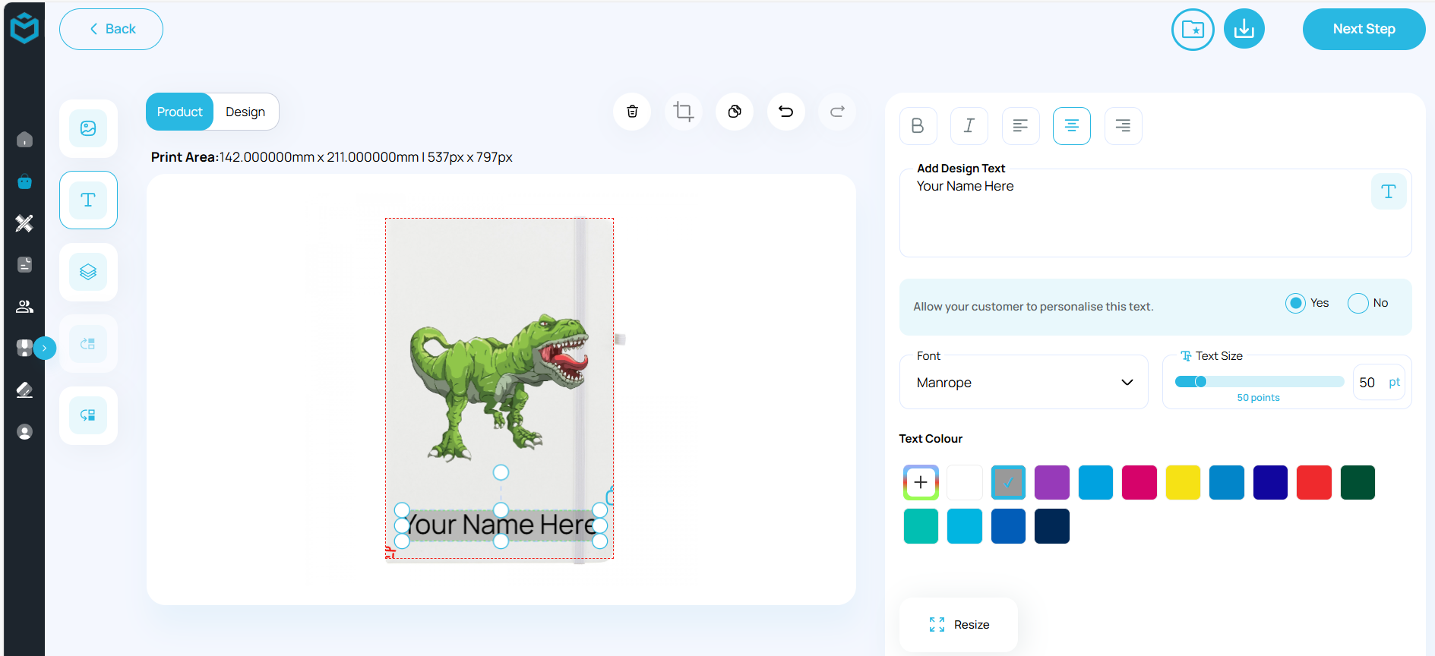Open the layers tool in sidebar
Screen dimensions: 1435x656
[88, 272]
